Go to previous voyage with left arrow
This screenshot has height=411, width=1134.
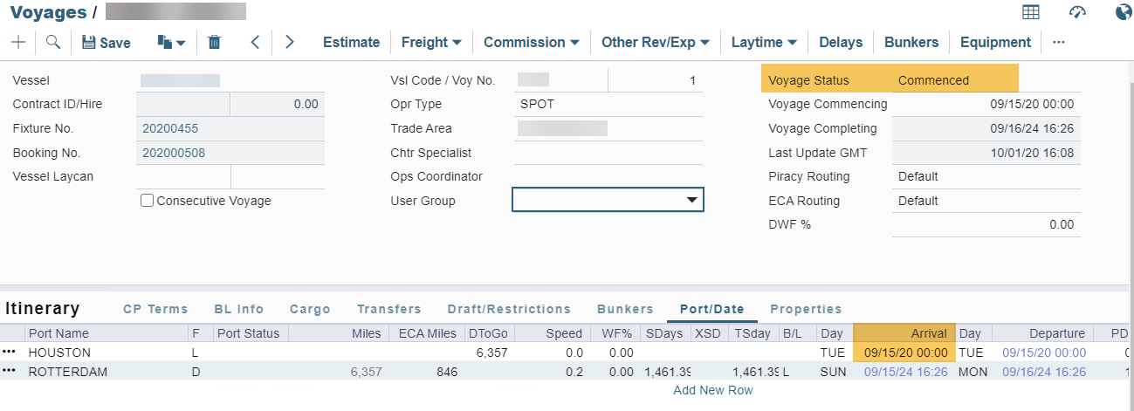pos(255,42)
